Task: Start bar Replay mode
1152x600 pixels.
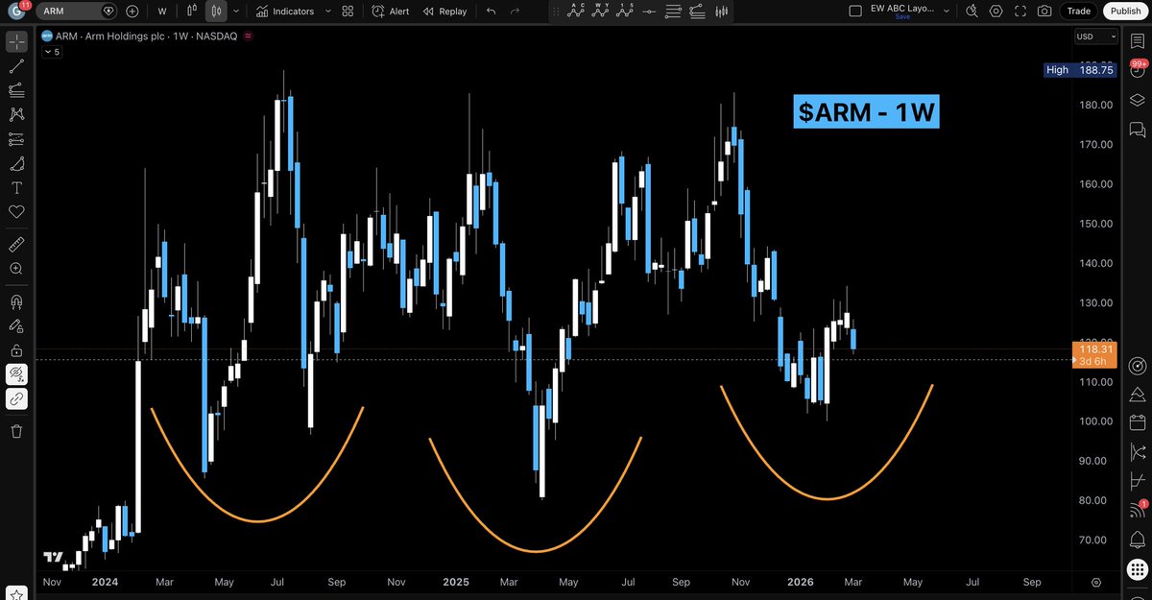Action: click(x=445, y=12)
